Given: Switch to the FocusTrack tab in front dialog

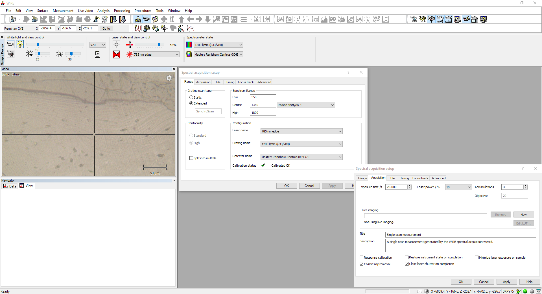Looking at the screenshot, I should click(420, 178).
